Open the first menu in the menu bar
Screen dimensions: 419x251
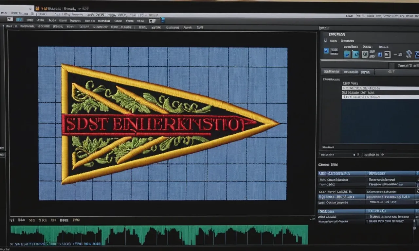click(x=4, y=13)
